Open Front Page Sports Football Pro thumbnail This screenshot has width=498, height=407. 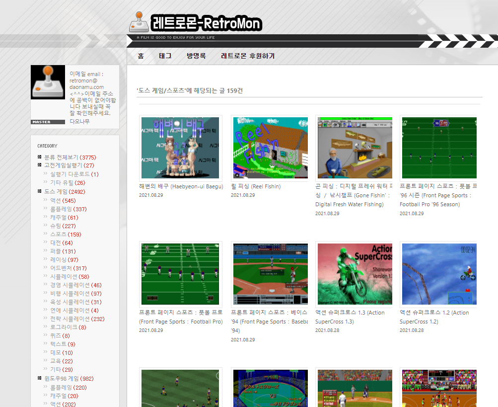(x=180, y=274)
